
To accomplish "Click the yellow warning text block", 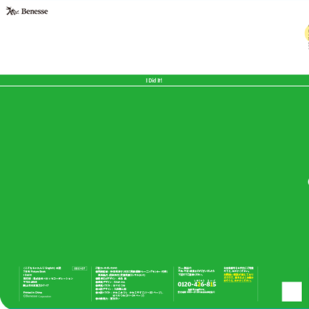I will tap(238, 278).
